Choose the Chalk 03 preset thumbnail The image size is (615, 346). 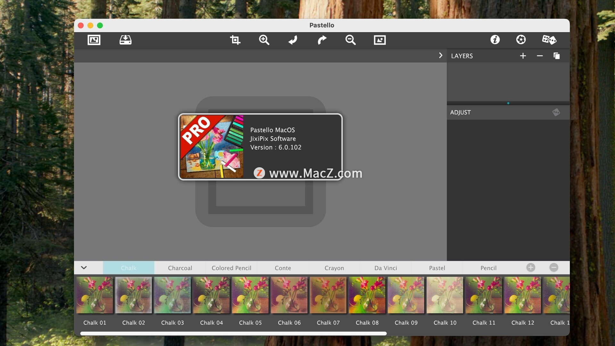point(172,295)
